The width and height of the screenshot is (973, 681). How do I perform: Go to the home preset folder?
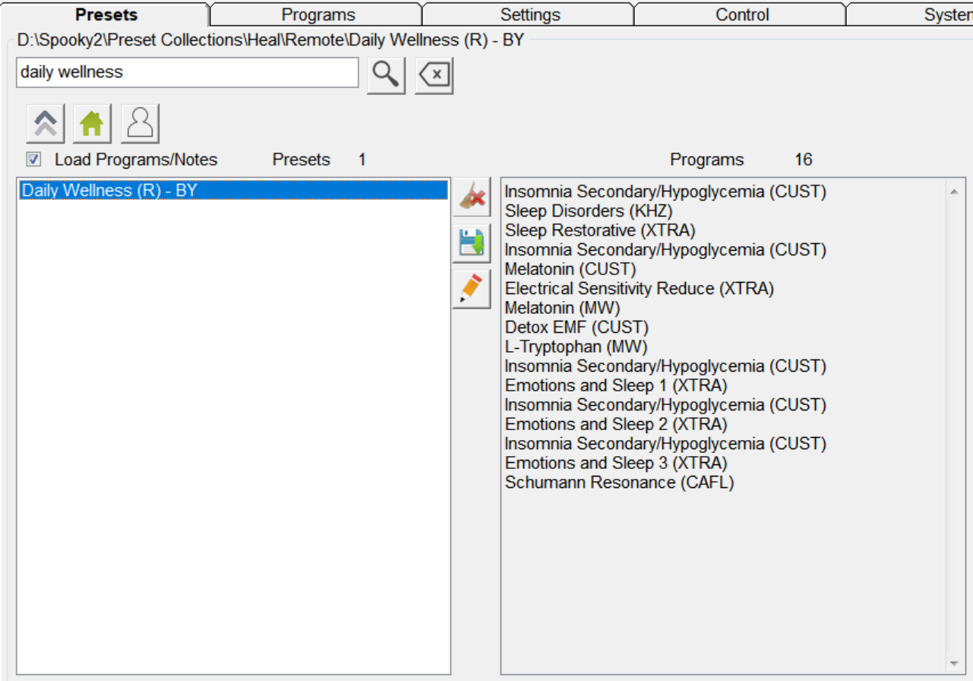click(92, 124)
